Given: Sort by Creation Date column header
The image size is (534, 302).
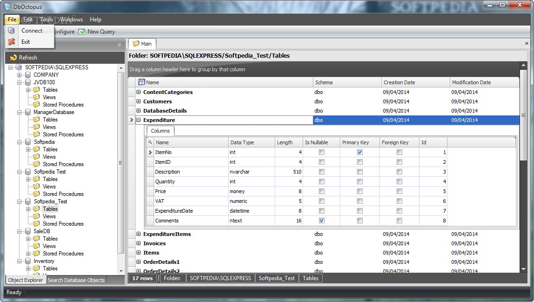Looking at the screenshot, I should tap(415, 82).
